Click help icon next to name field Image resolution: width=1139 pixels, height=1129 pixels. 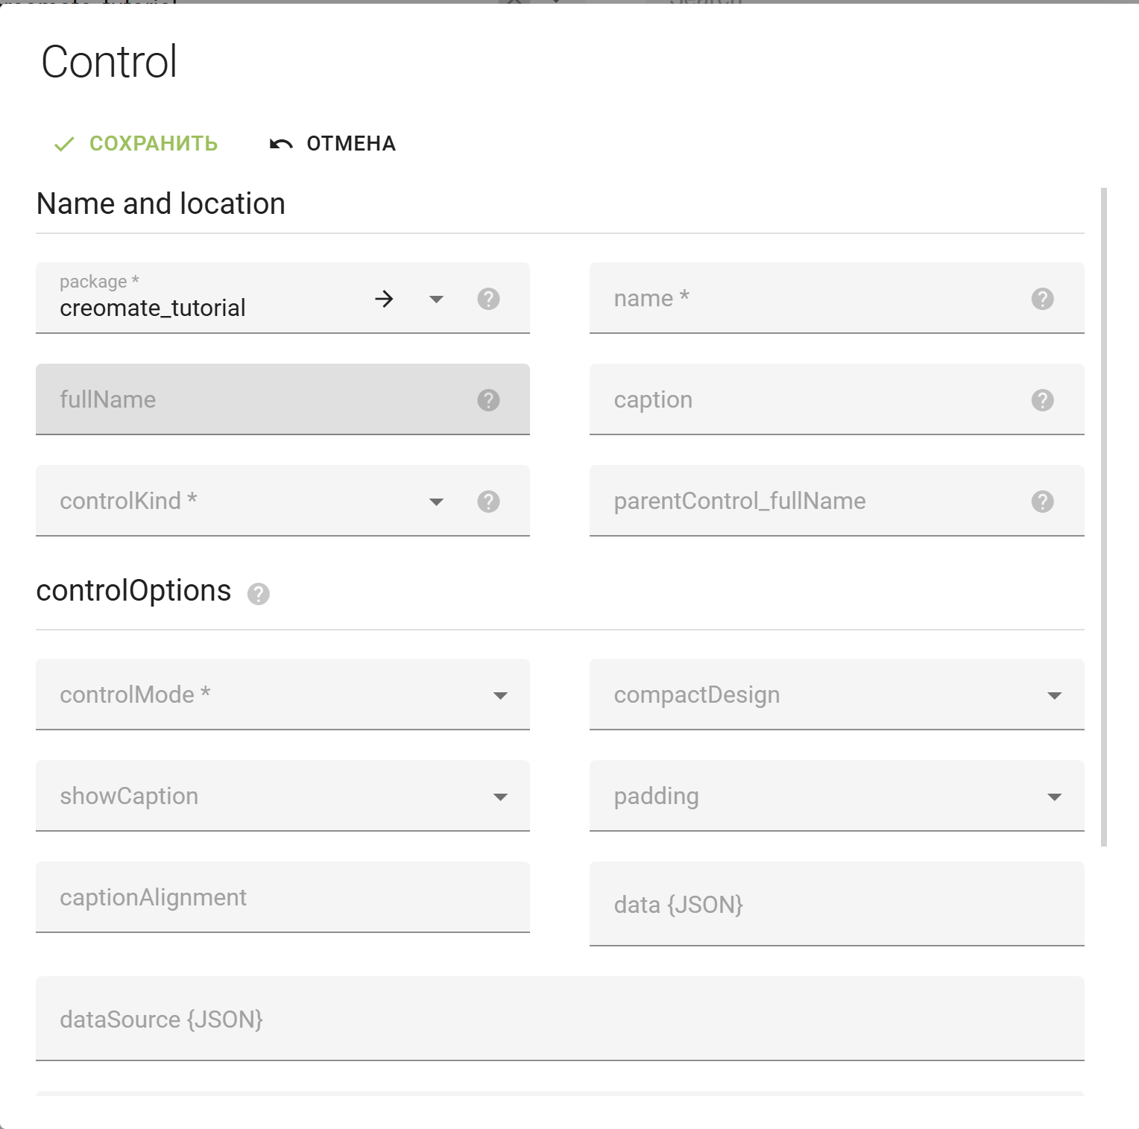click(x=1042, y=299)
